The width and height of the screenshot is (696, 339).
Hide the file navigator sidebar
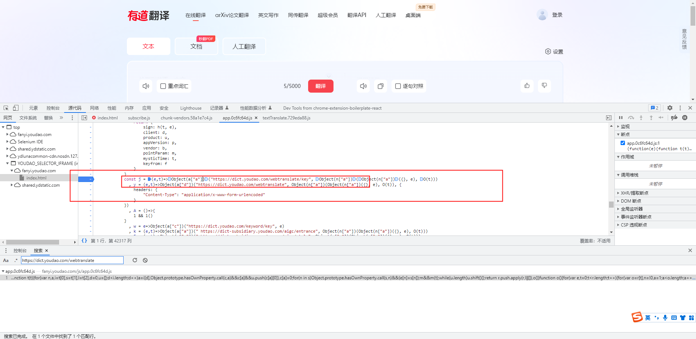click(84, 118)
